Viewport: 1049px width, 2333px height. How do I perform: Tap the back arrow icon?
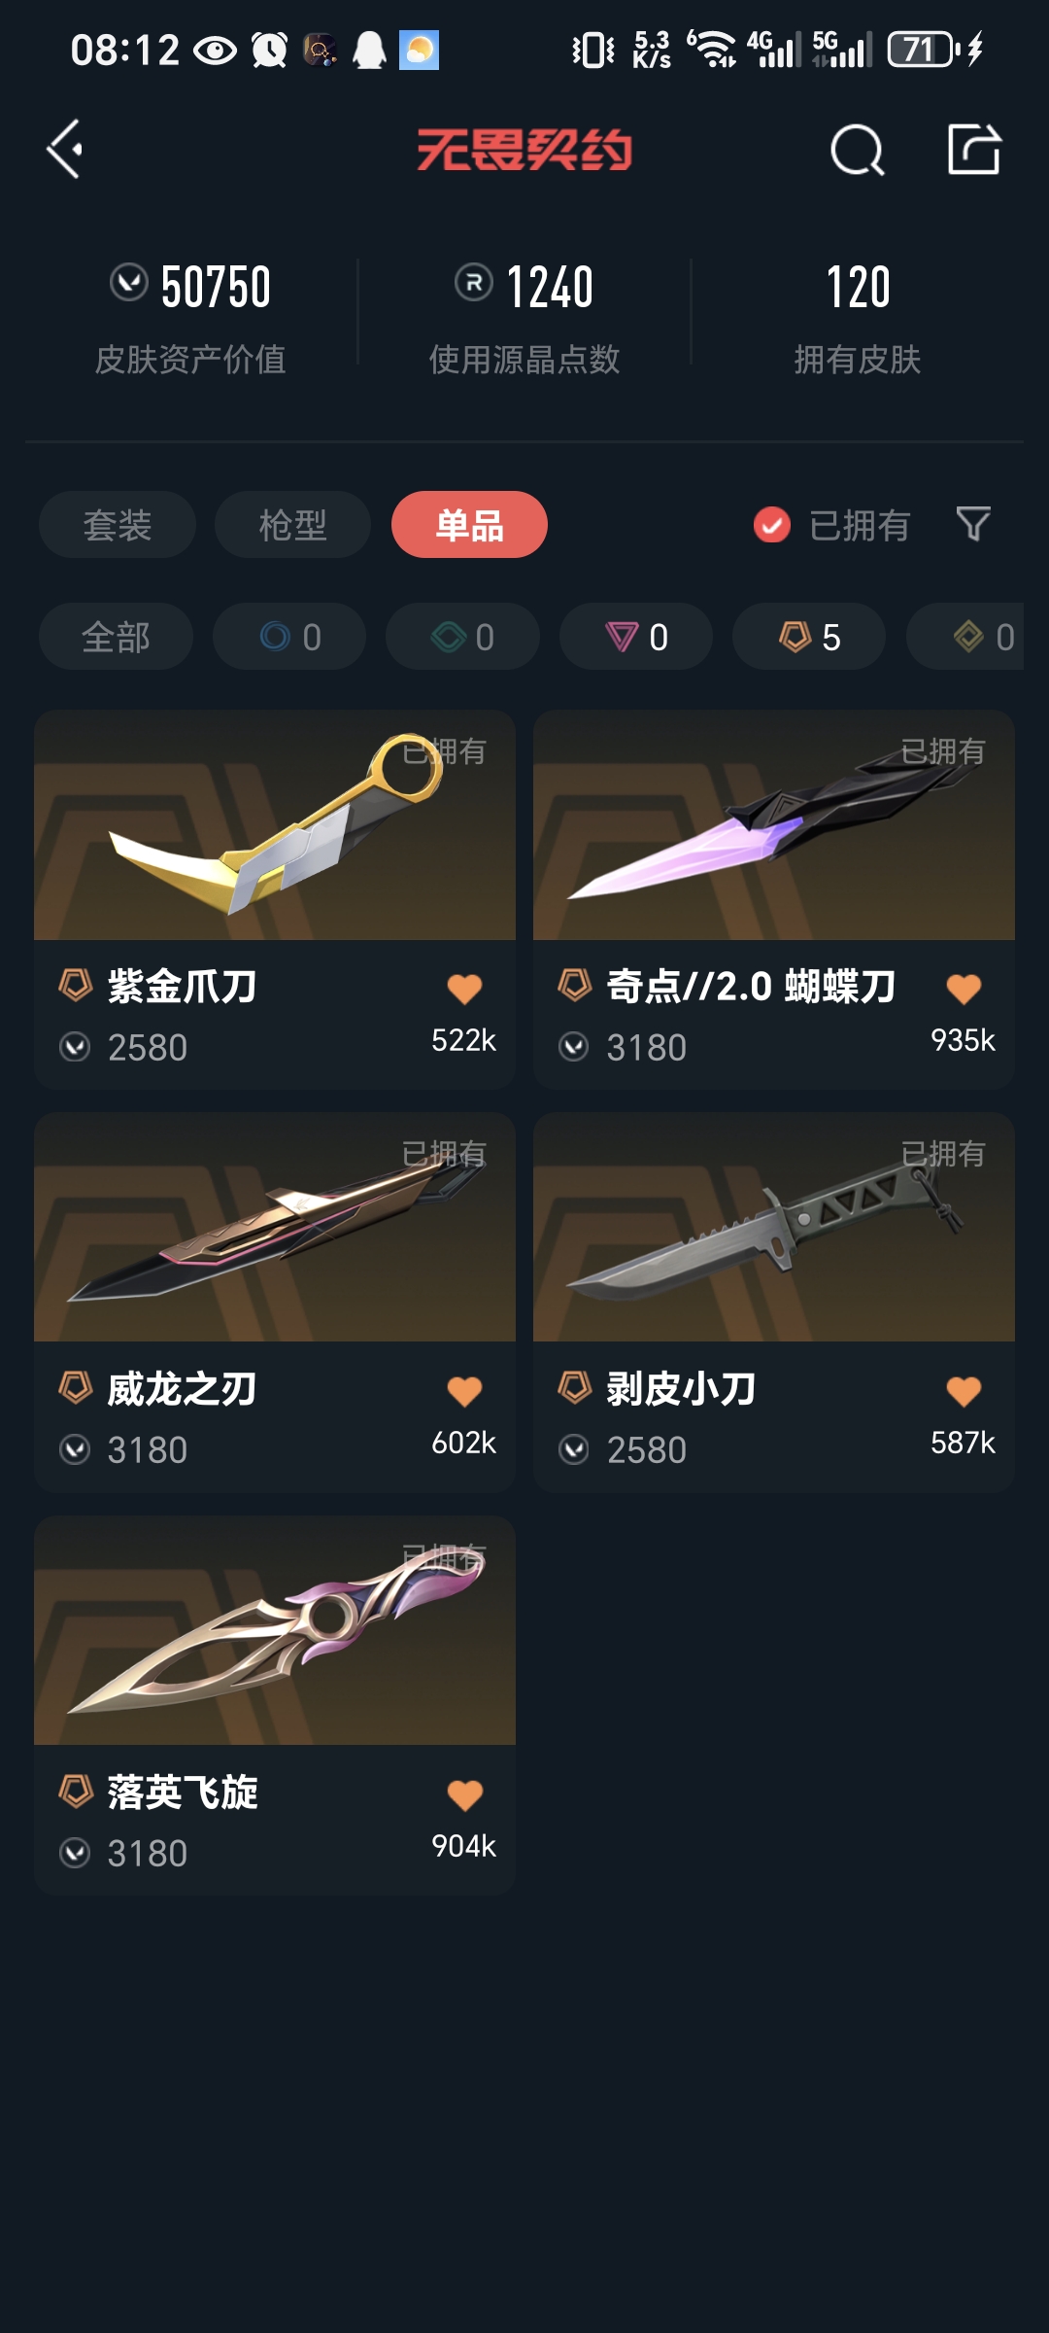pos(64,150)
